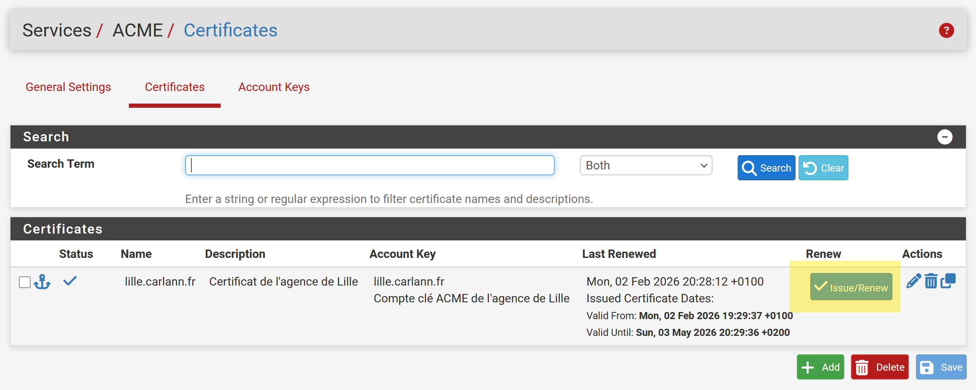This screenshot has width=976, height=390.
Task: Click description Certificat de l'agence de Lille
Action: point(284,281)
